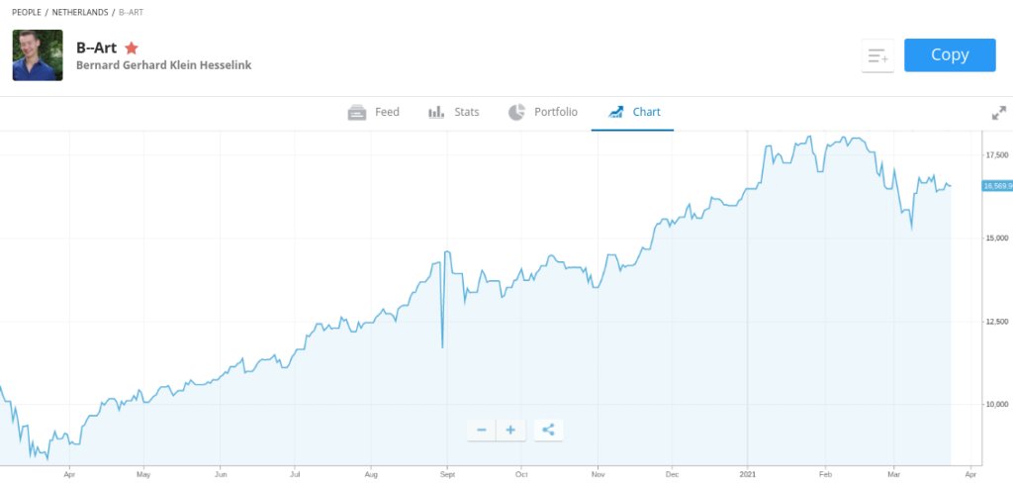Open the trader's profile photo
Screen dimensions: 1013x484
pos(38,55)
